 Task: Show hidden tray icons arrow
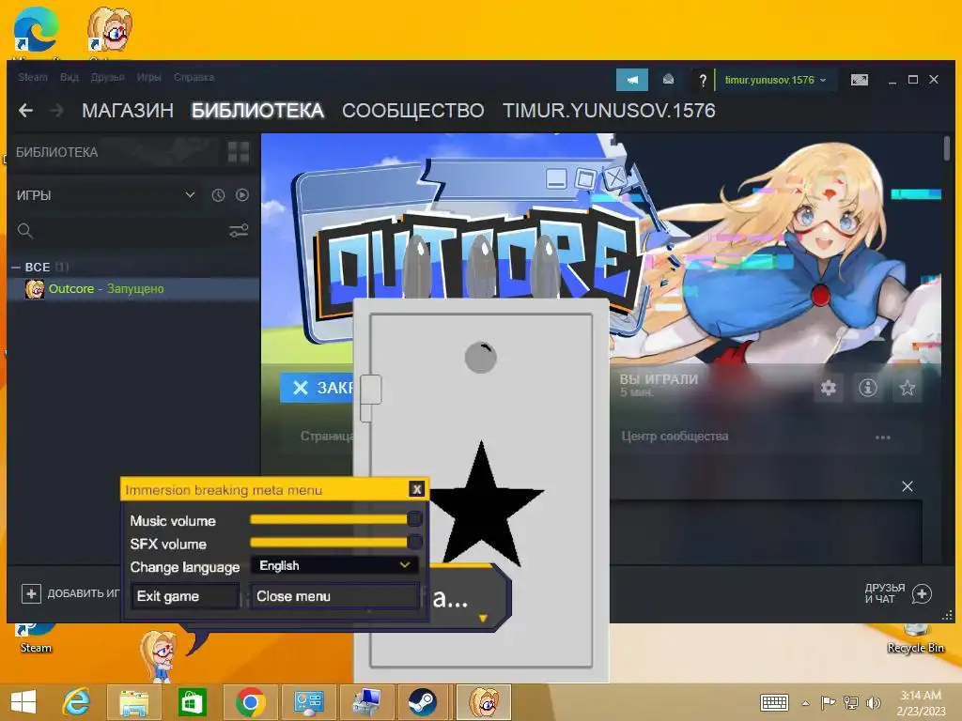click(x=805, y=703)
